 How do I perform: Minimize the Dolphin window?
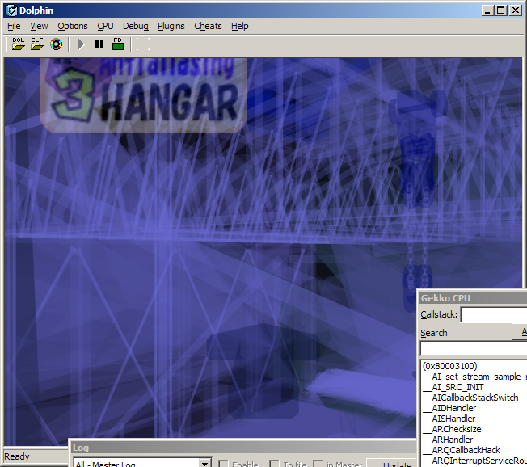(487, 11)
